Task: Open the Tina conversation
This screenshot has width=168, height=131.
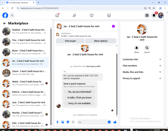Action: (x=25, y=42)
